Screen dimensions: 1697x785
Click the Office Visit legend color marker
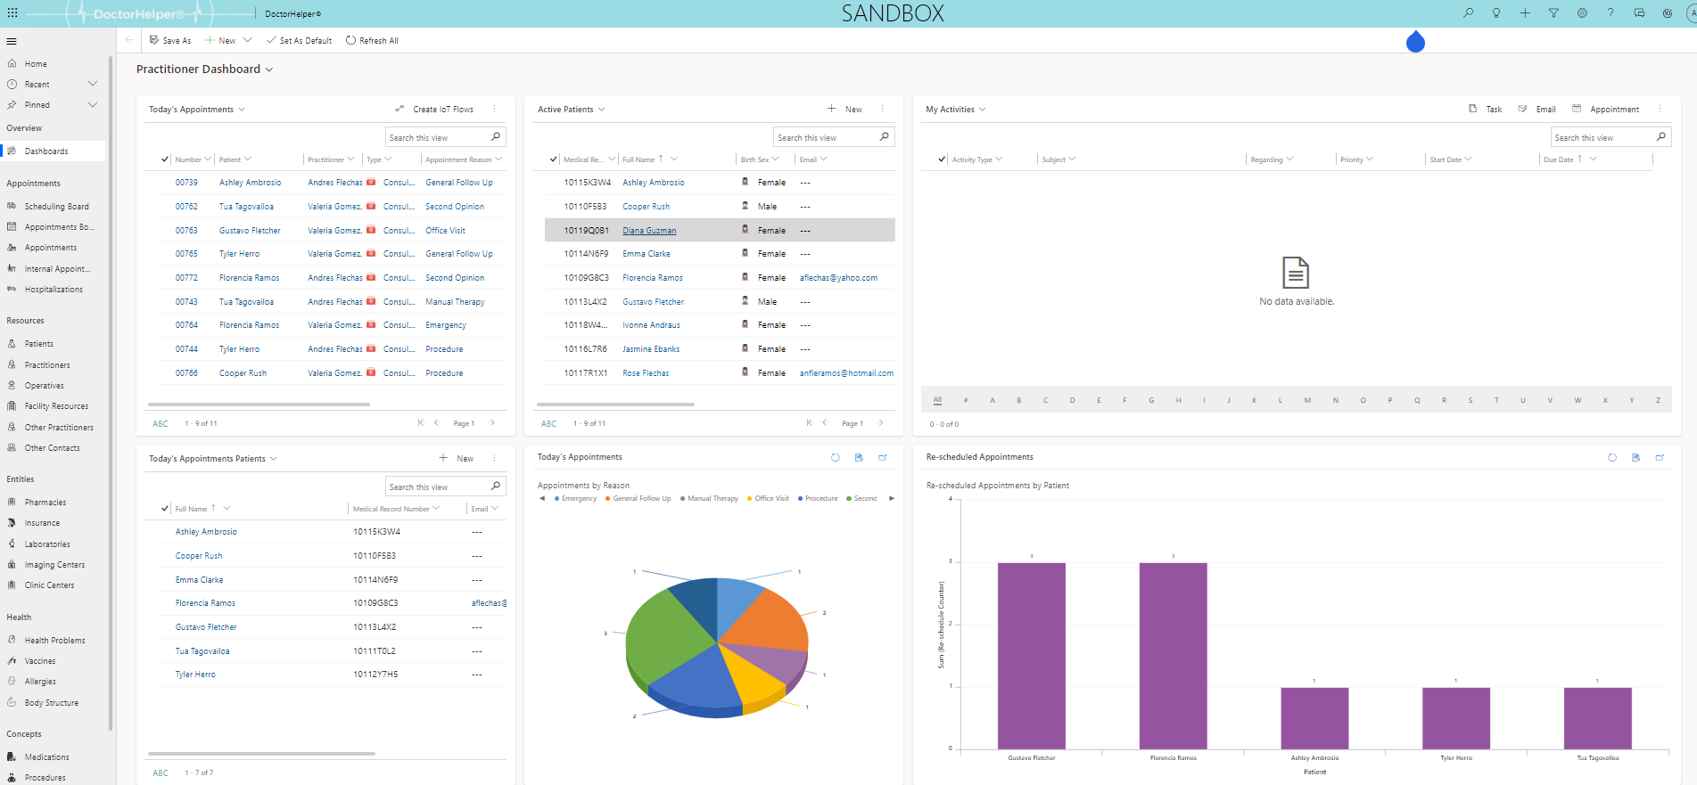pyautogui.click(x=750, y=499)
